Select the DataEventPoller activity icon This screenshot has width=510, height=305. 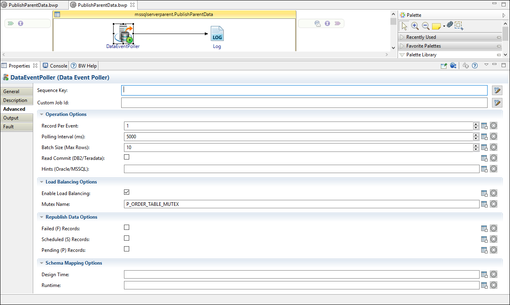pos(123,34)
